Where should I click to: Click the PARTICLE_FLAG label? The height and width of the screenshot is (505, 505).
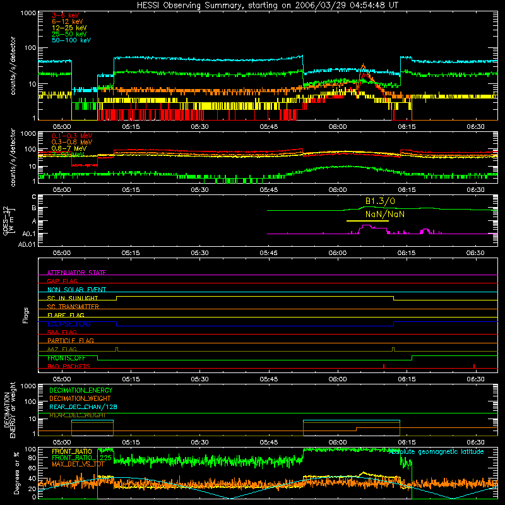71,340
